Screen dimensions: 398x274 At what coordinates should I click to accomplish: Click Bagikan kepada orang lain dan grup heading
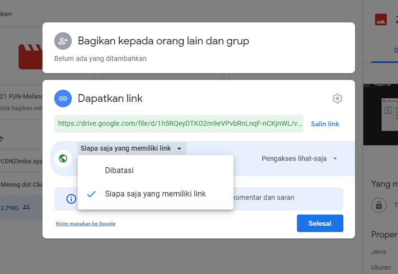pos(164,41)
